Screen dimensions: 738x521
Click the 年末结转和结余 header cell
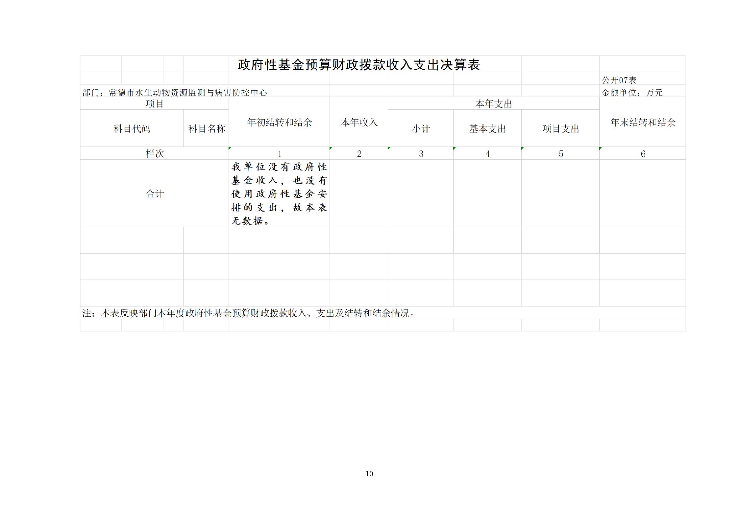point(643,122)
